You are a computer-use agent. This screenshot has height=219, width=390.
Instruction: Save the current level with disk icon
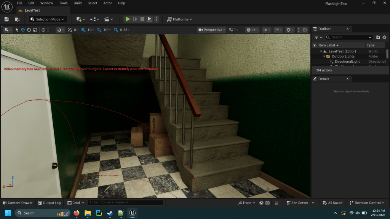click(6, 19)
